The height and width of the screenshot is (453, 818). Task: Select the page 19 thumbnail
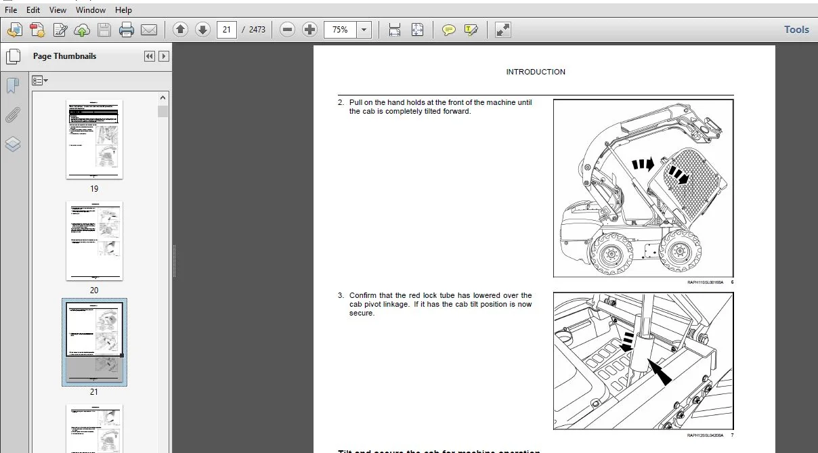pyautogui.click(x=94, y=139)
